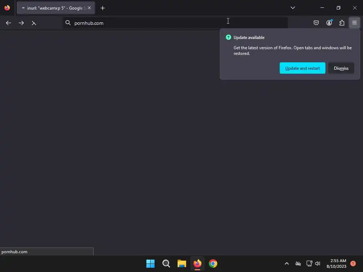Image resolution: width=363 pixels, height=272 pixels.
Task: Open clock and date 2:55 AM
Action: pyautogui.click(x=336, y=263)
